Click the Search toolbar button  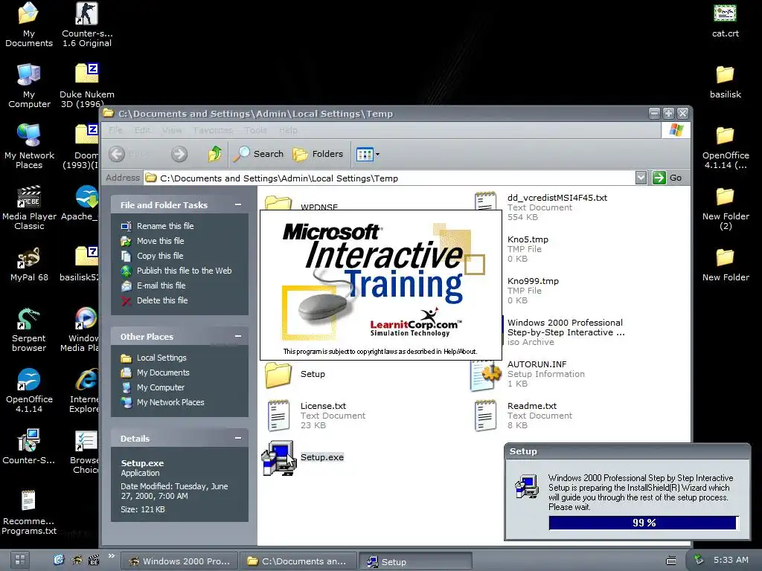click(x=258, y=154)
